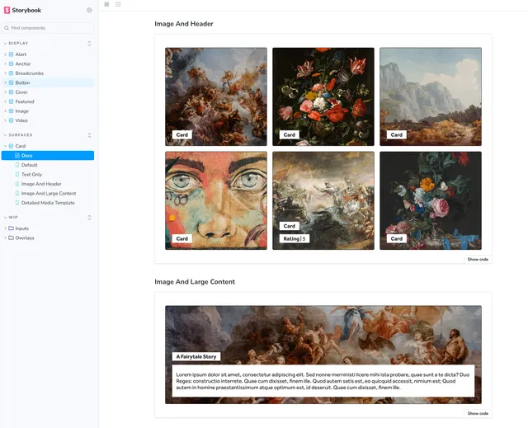Image resolution: width=528 pixels, height=428 pixels.
Task: Click the battle scene painting card
Action: (323, 200)
